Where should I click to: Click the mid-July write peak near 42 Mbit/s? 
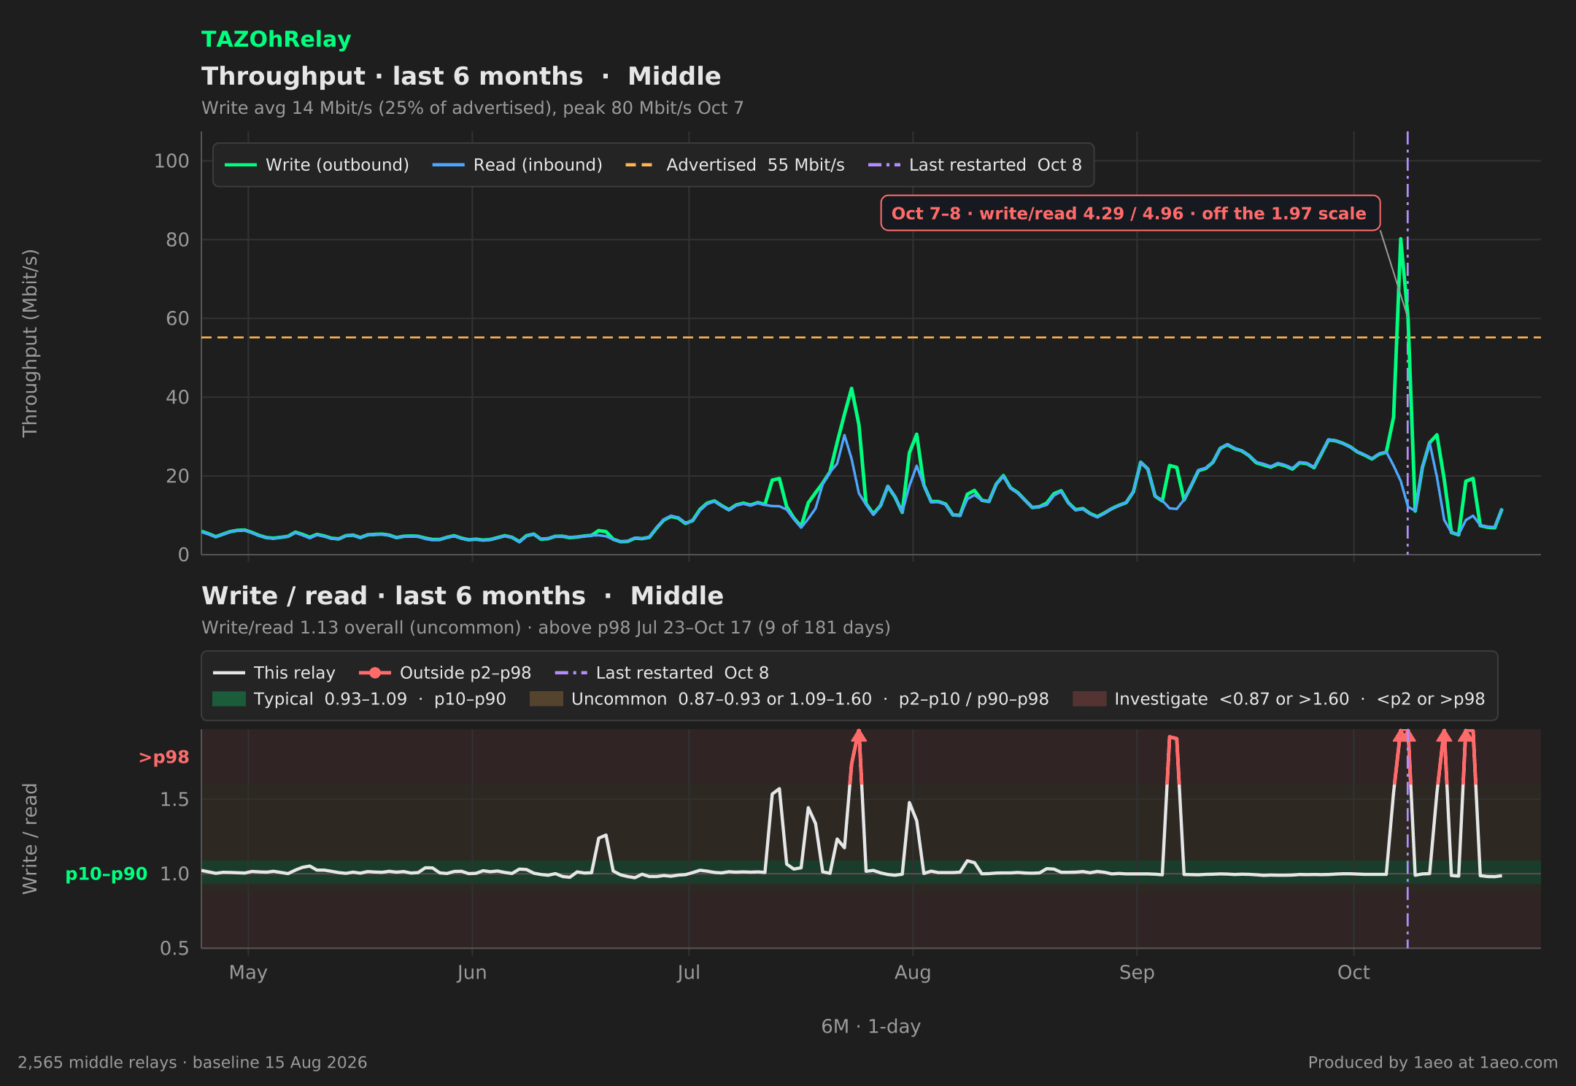[851, 389]
